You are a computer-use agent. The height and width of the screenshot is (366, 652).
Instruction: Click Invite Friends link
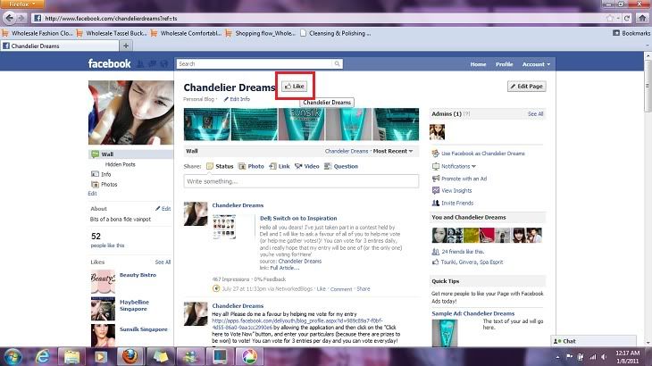pos(457,204)
